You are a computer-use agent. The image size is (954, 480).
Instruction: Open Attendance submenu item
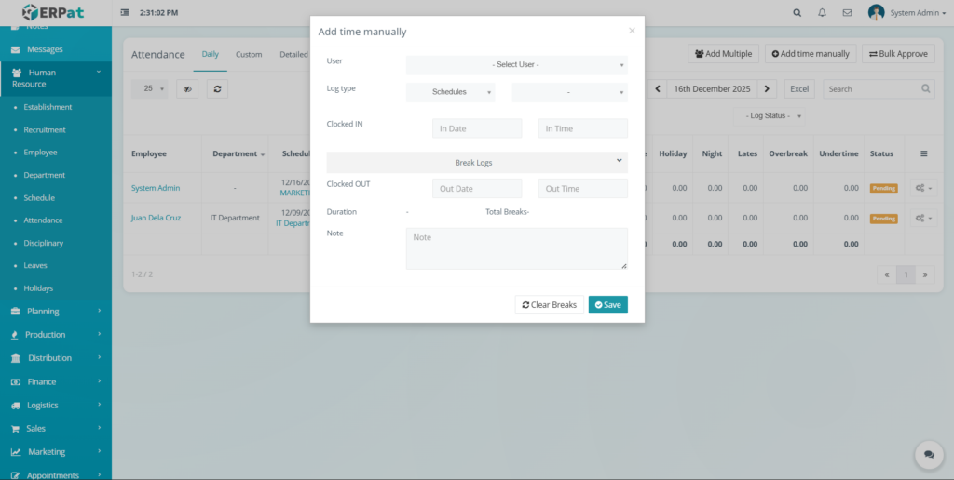point(43,220)
